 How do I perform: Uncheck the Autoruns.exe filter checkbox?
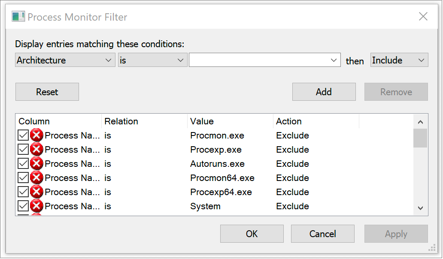[x=23, y=164]
